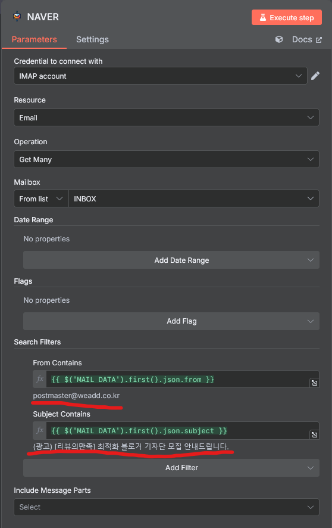Click the Subject Contains label
Screen dimensions: 332x528
61,414
